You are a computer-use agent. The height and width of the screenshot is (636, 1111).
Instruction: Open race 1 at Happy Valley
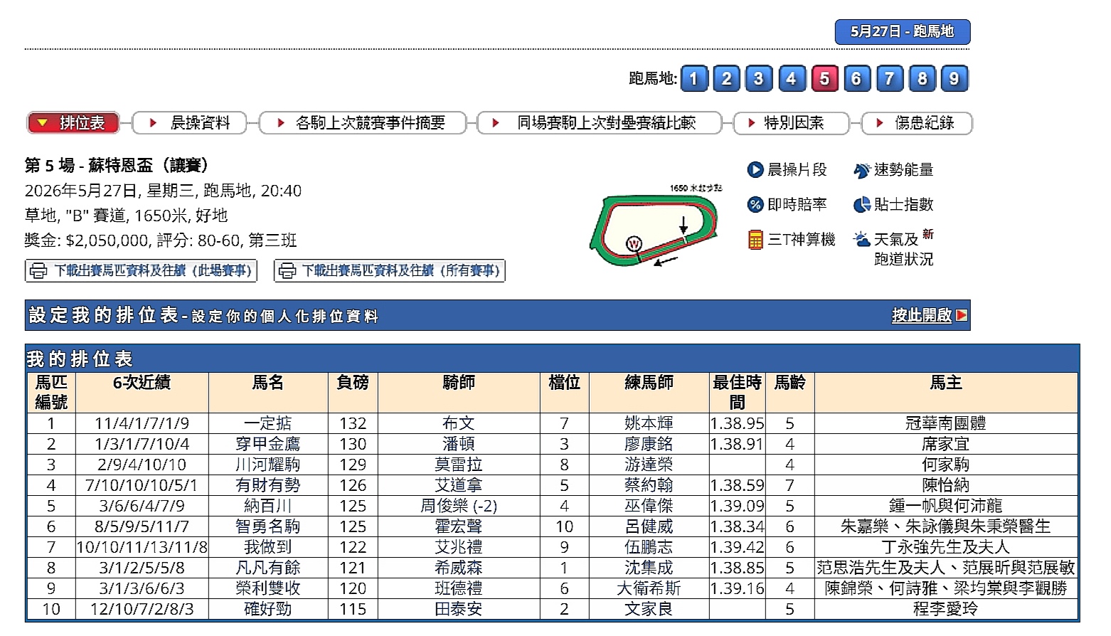(x=694, y=78)
